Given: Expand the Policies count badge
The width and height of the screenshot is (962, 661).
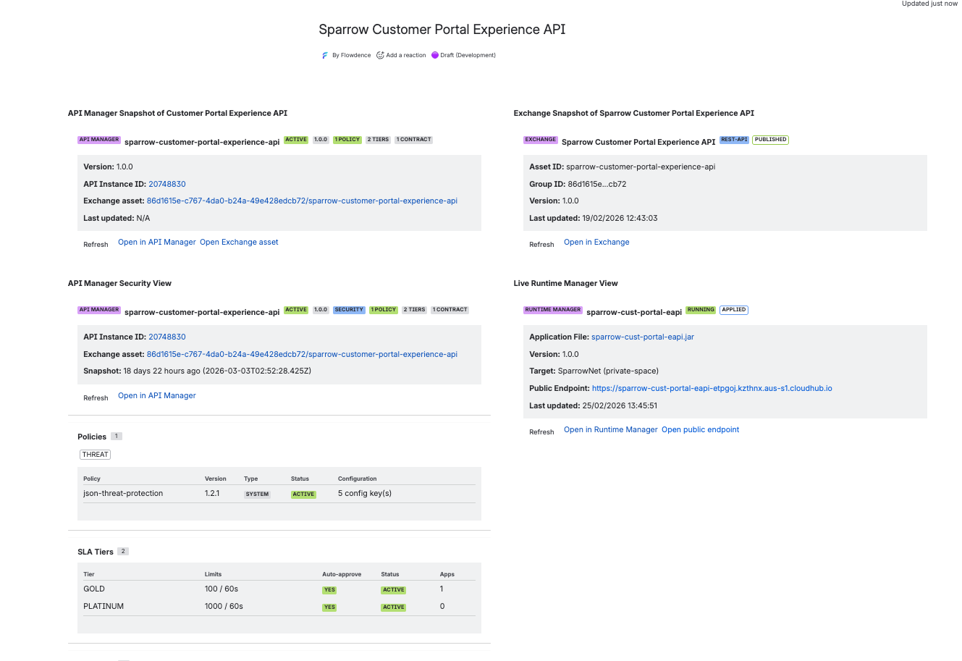Looking at the screenshot, I should (x=118, y=436).
